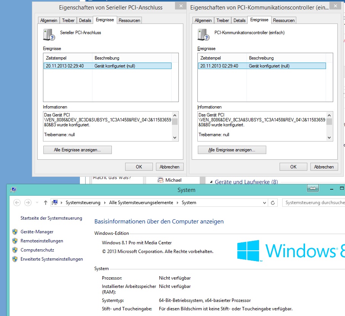Go forward in System window navigation
This screenshot has height=316, width=345.
(28, 203)
